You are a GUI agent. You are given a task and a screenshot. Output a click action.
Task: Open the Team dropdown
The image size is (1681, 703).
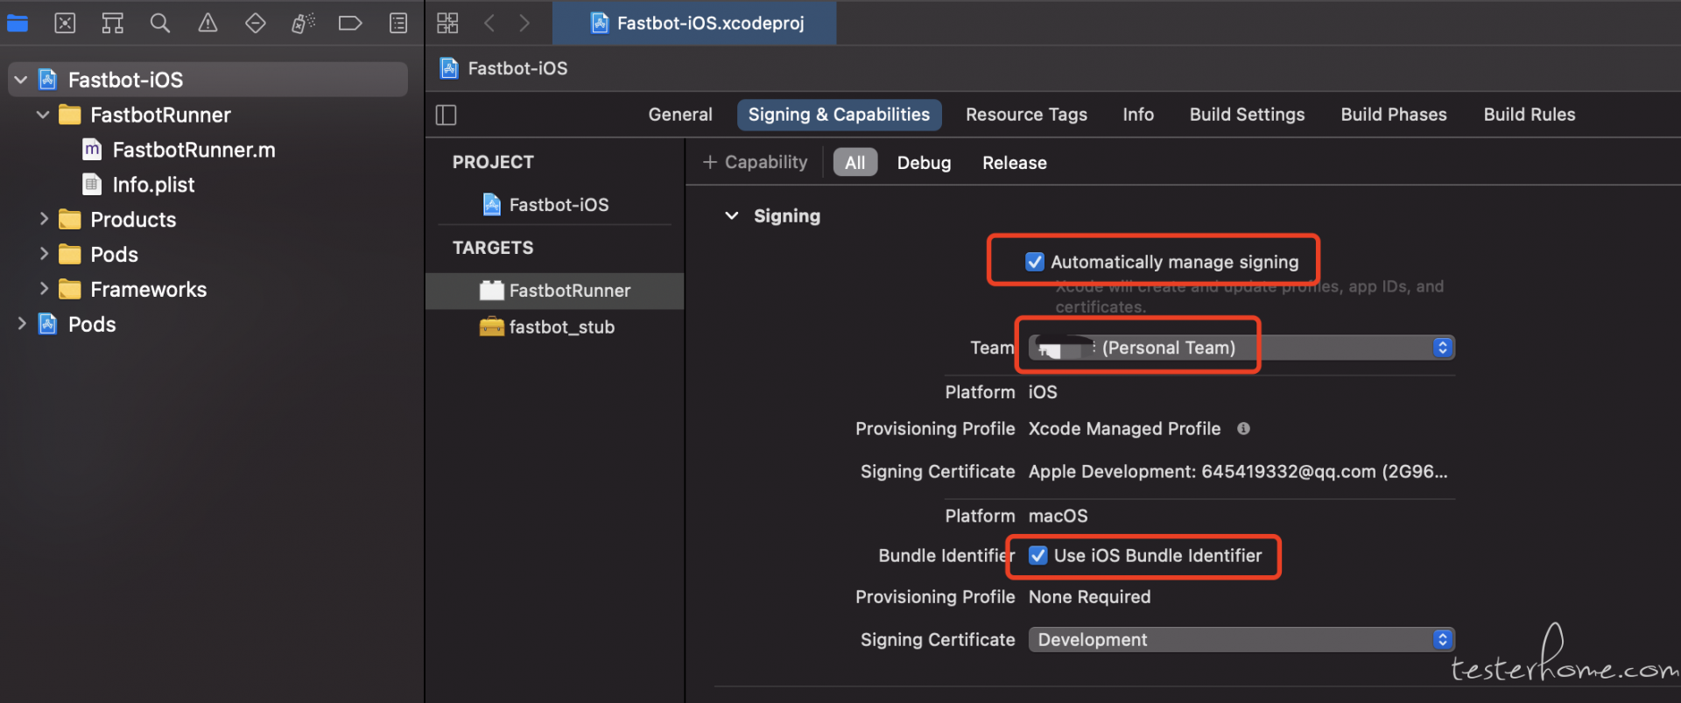tap(1241, 348)
